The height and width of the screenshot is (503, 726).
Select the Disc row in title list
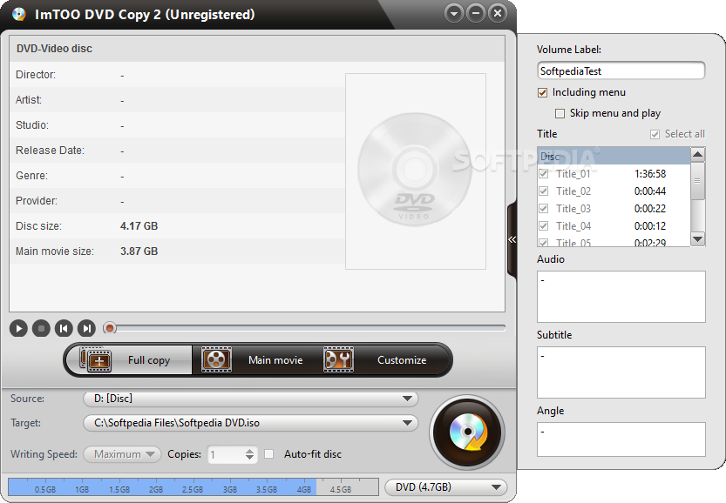pyautogui.click(x=614, y=157)
